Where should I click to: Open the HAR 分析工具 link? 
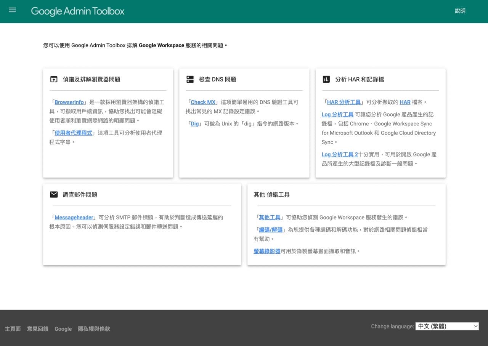click(344, 102)
